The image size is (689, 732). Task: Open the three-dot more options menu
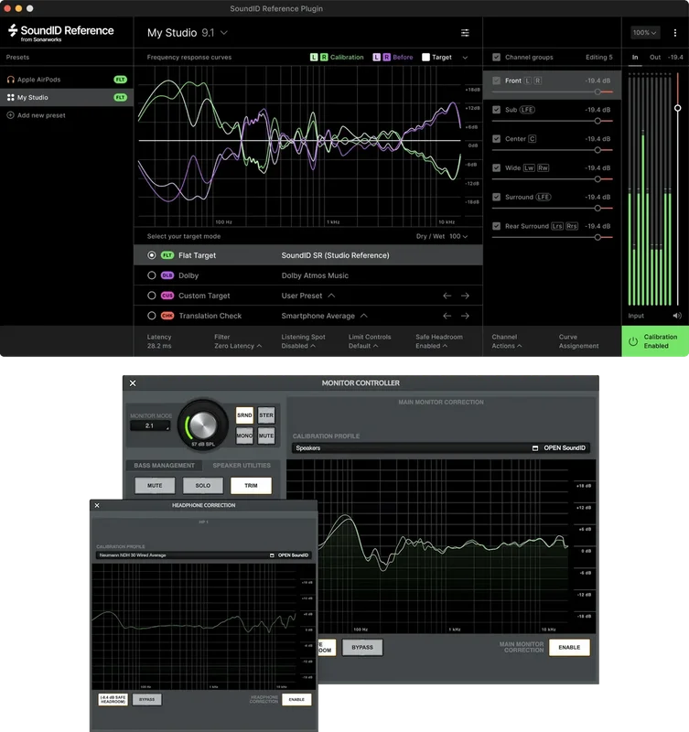(675, 33)
